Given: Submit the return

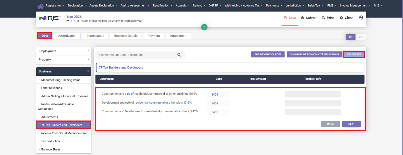Looking at the screenshot, I should click(309, 18).
